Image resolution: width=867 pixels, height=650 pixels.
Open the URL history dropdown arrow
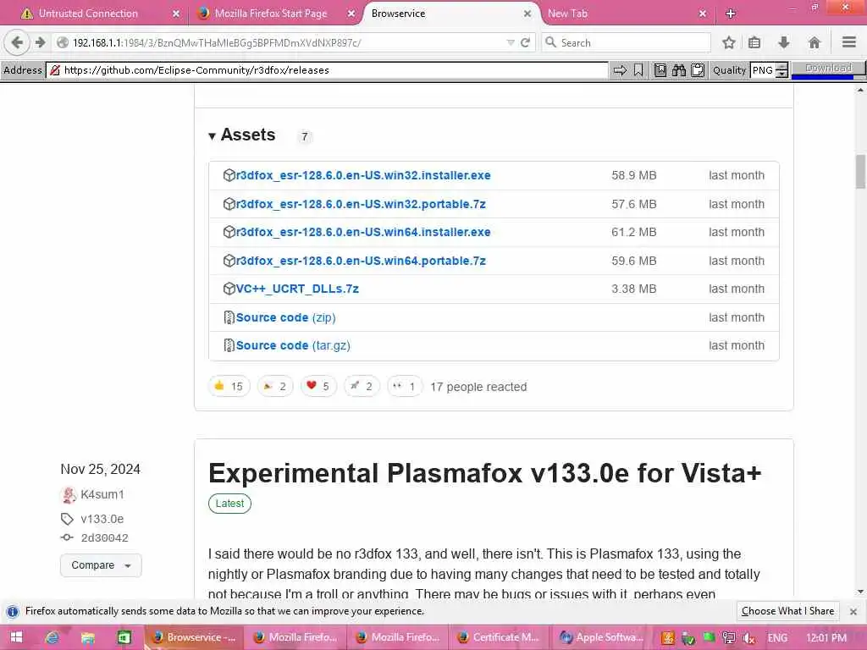click(x=510, y=42)
